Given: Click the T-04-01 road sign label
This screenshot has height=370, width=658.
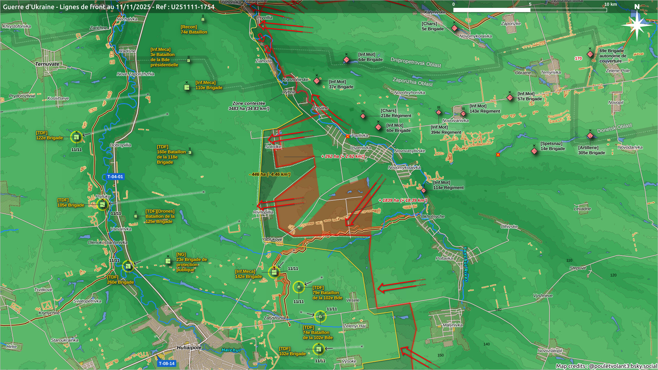Looking at the screenshot, I should tap(115, 177).
